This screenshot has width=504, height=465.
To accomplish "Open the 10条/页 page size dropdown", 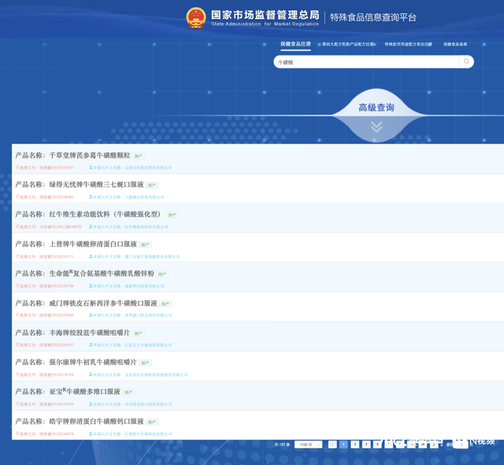I will tap(308, 445).
